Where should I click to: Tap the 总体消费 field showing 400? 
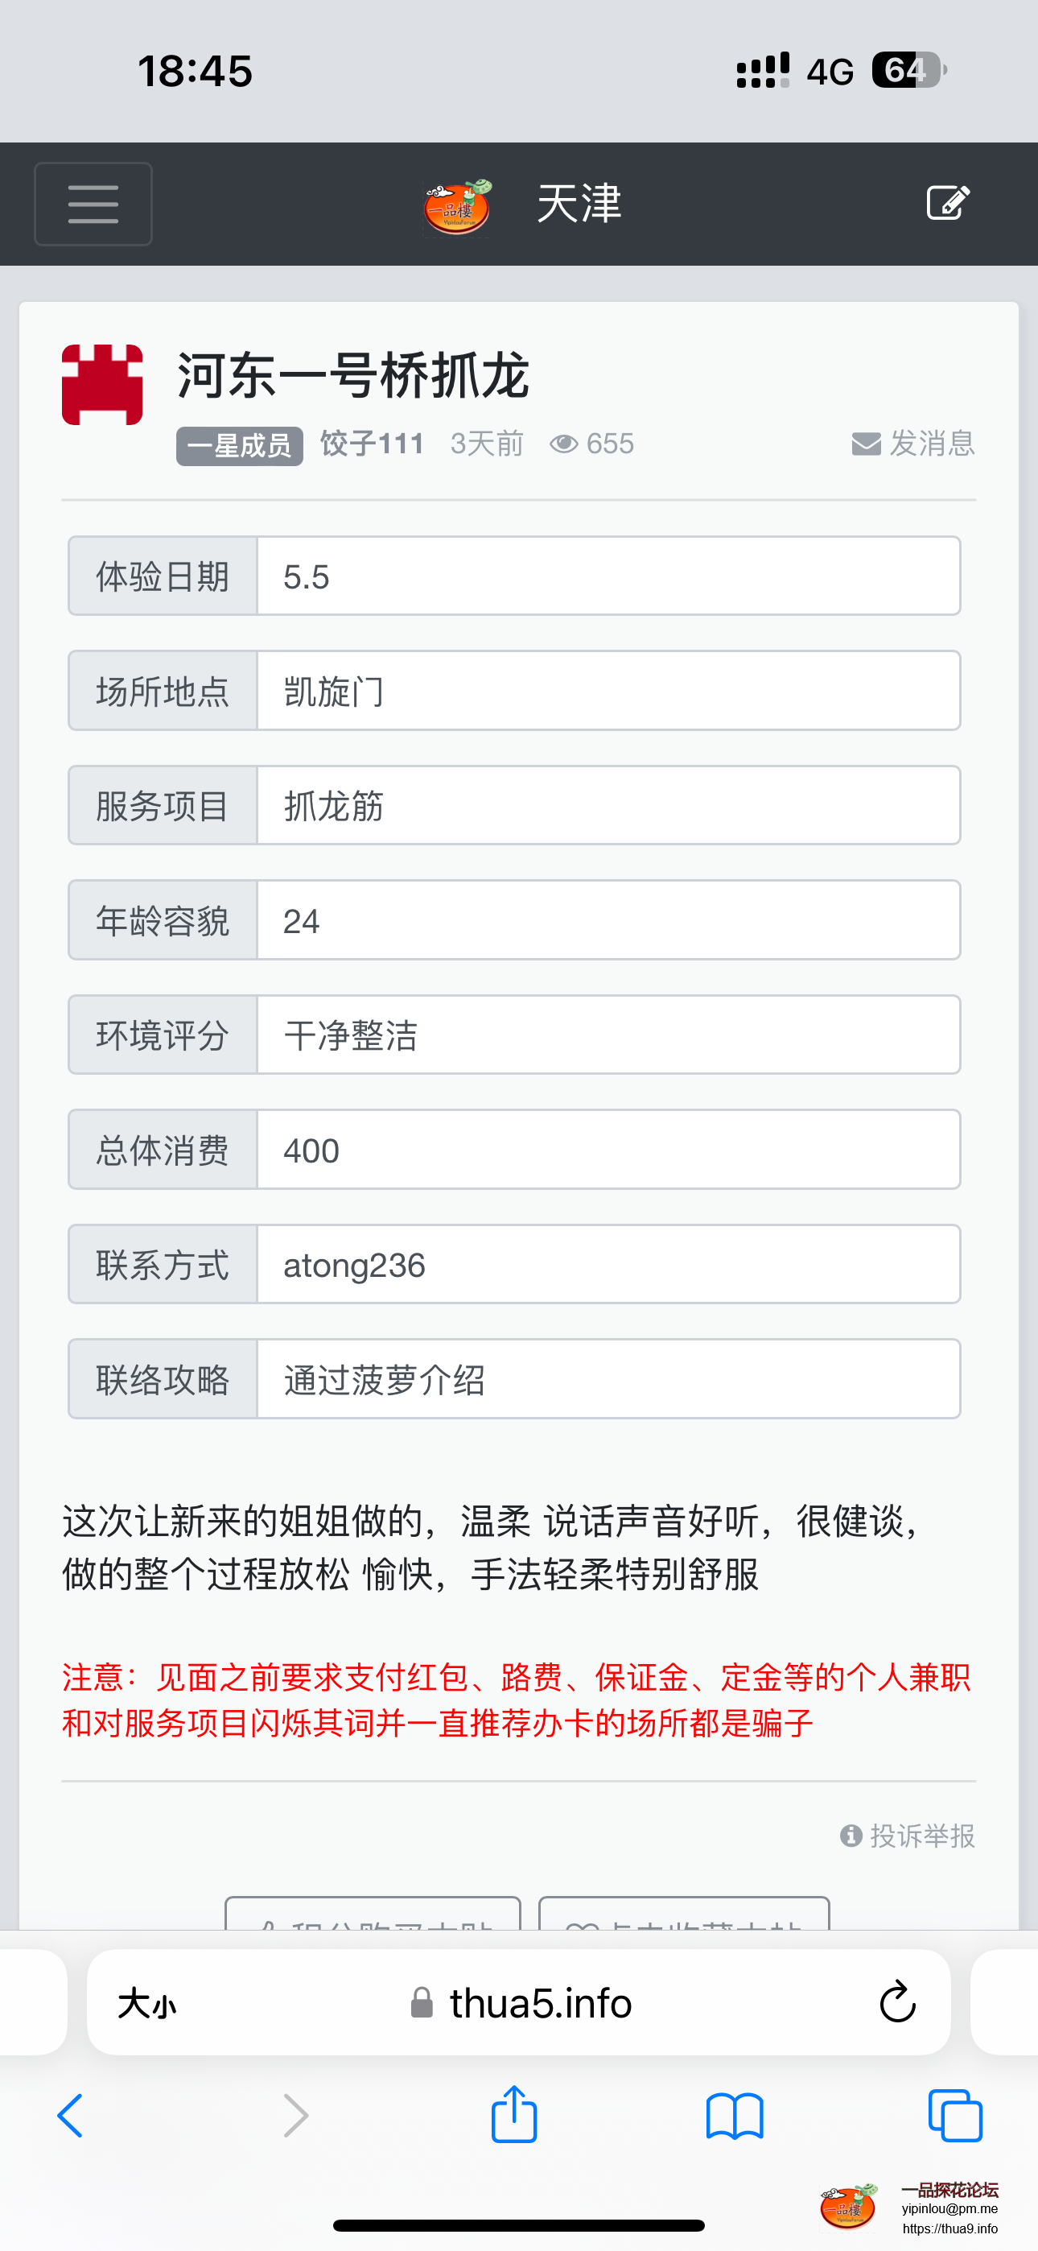(608, 1150)
